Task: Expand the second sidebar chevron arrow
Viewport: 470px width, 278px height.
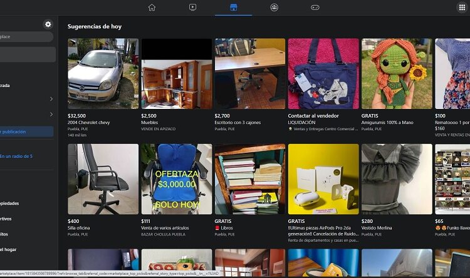Action: 51,114
